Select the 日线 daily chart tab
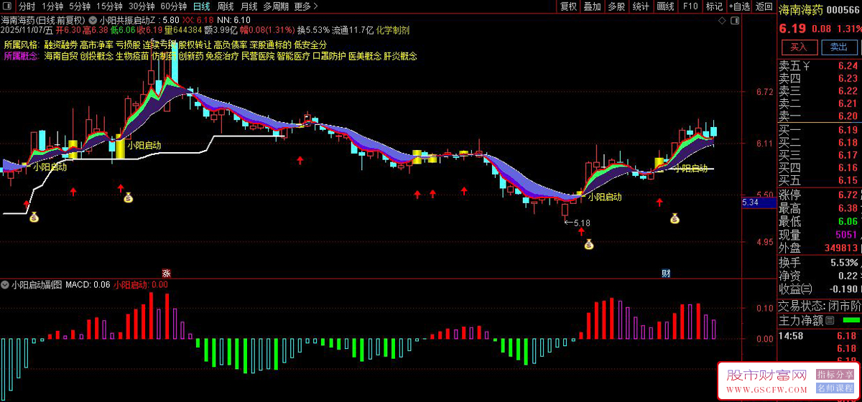Image resolution: width=862 pixels, height=402 pixels. click(x=201, y=6)
